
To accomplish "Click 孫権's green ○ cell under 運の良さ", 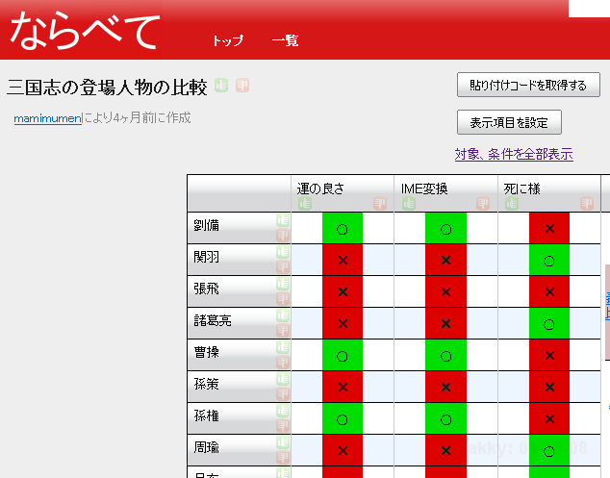I will [343, 418].
